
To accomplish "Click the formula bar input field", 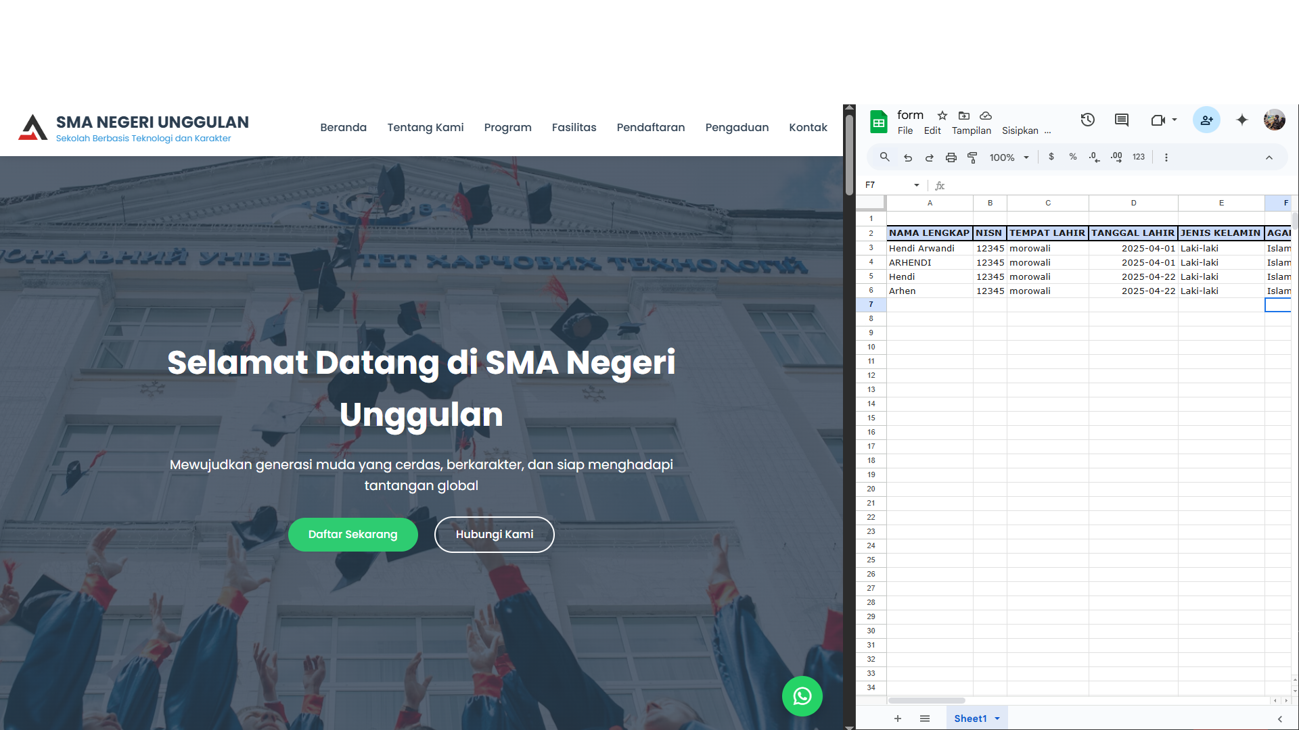I will pyautogui.click(x=1110, y=185).
